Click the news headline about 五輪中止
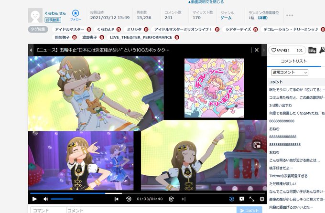The height and width of the screenshot is (213, 325). 103,50
